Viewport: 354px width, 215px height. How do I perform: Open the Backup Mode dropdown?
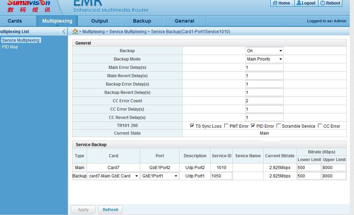pos(264,59)
